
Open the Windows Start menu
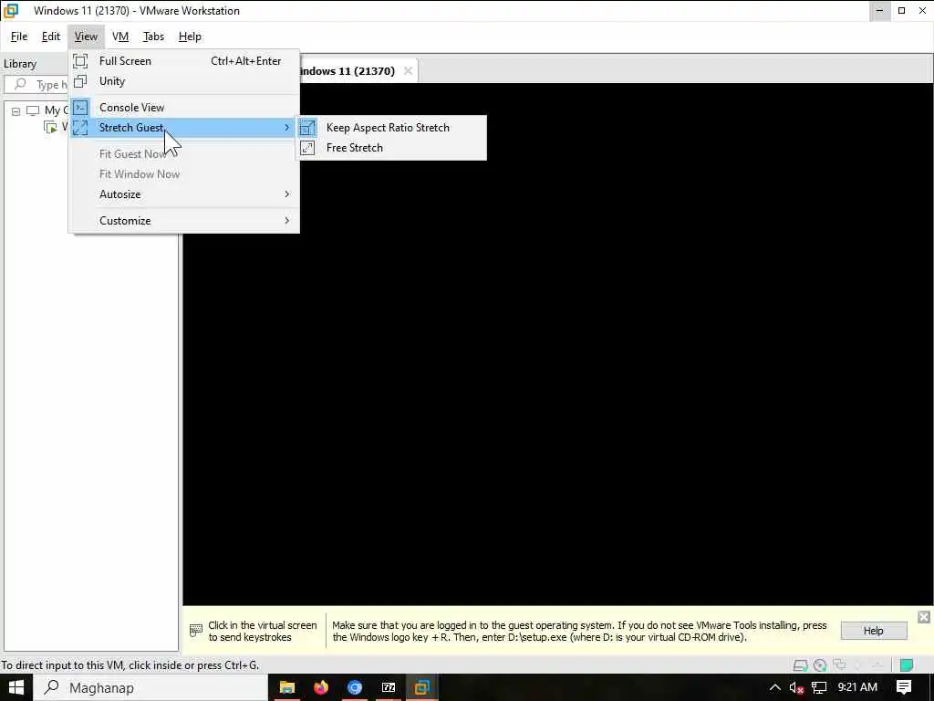[16, 688]
